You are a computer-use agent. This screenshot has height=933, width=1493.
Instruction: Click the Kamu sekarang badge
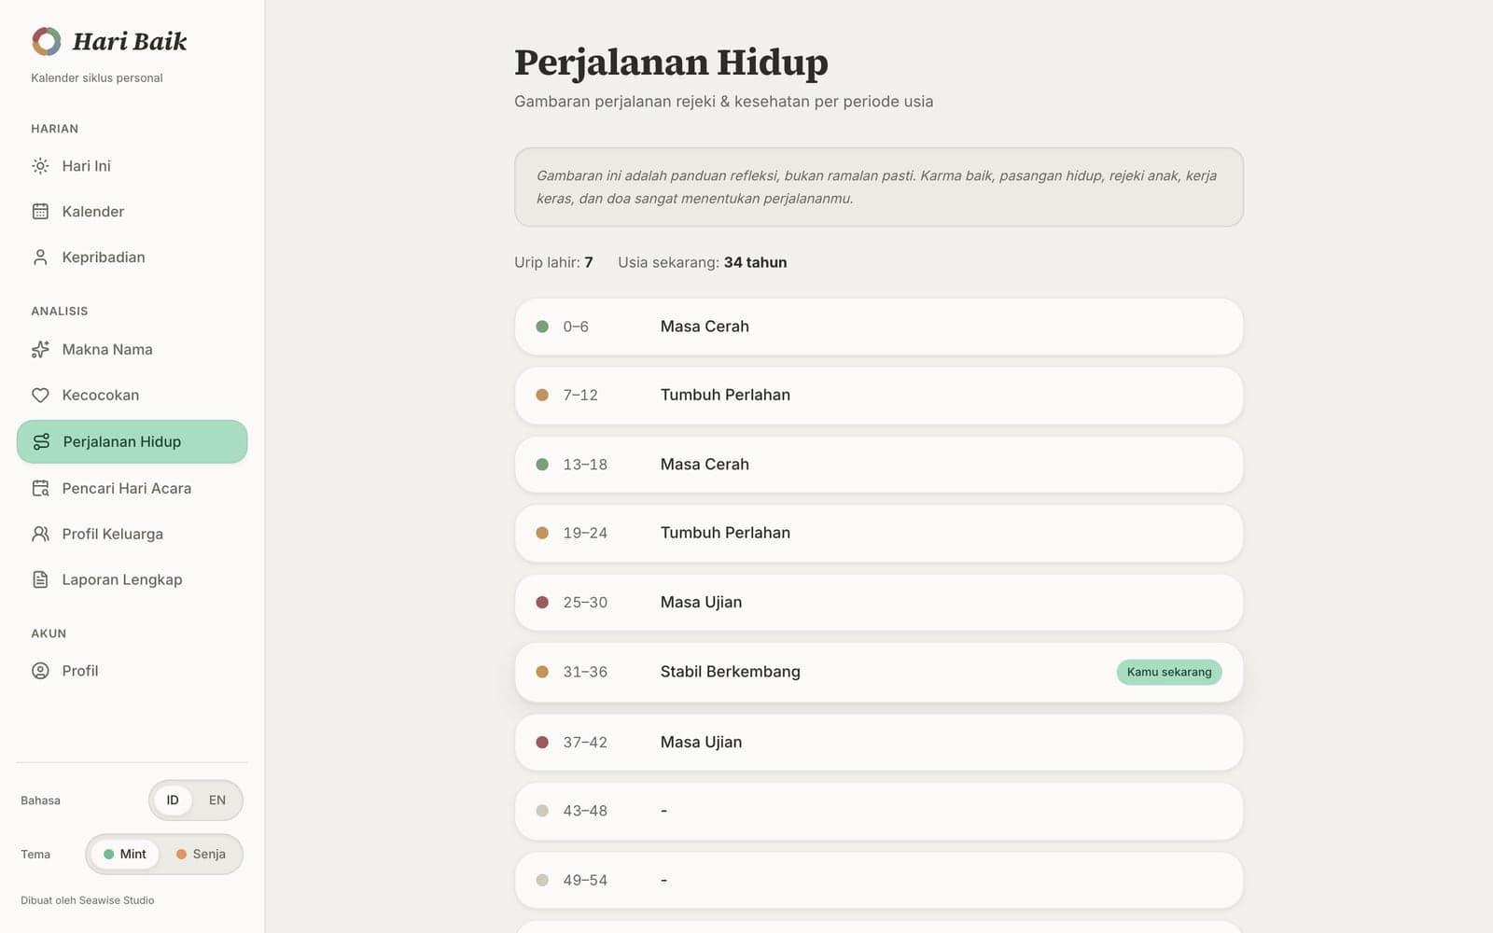click(1169, 672)
